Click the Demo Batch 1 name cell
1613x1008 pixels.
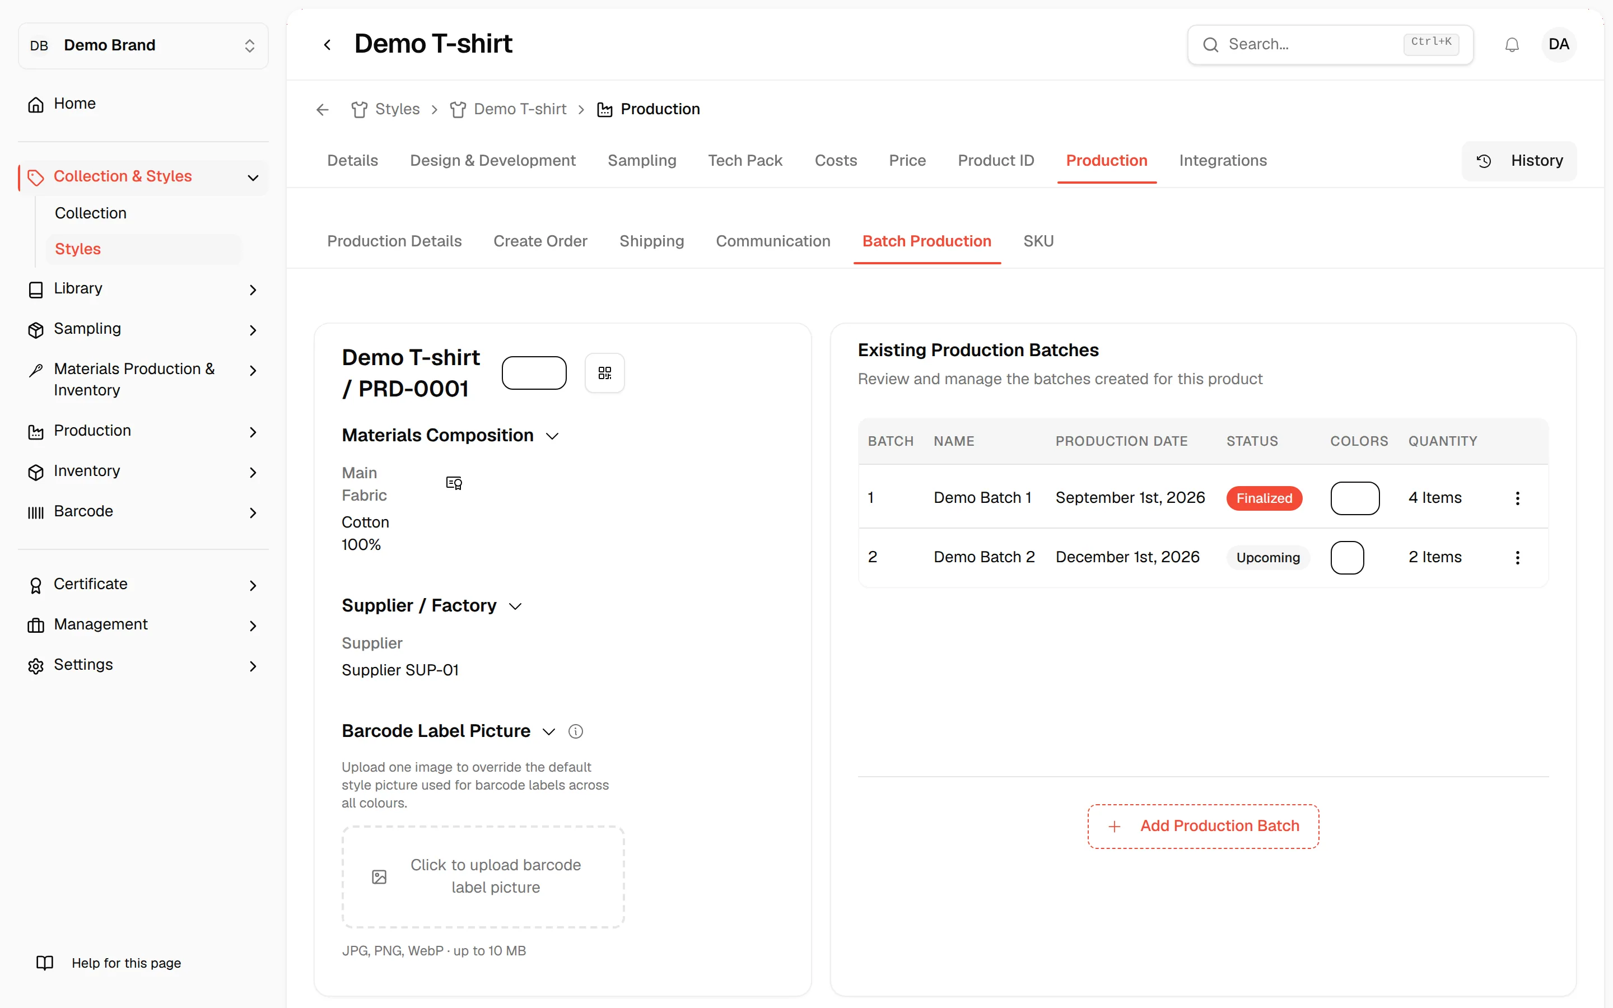point(982,498)
